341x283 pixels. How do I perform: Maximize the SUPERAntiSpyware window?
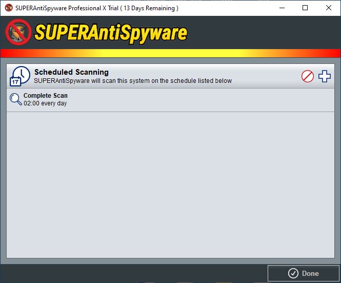[x=305, y=8]
